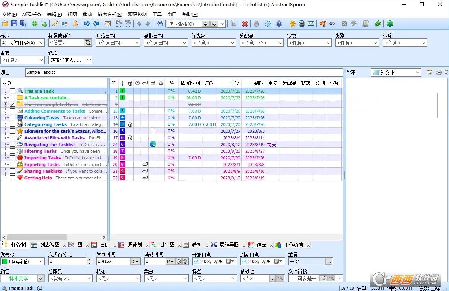The image size is (449, 291).
Task: Click the clock icon in the comments header
Action: click(x=439, y=73)
